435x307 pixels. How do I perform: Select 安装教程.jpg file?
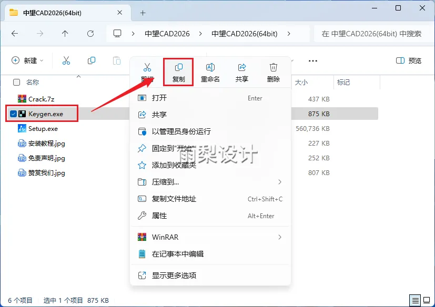coord(47,144)
